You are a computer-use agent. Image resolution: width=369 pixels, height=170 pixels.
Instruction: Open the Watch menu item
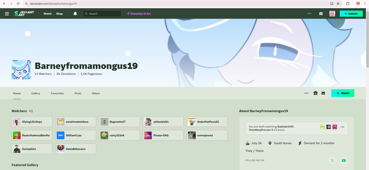[48, 14]
